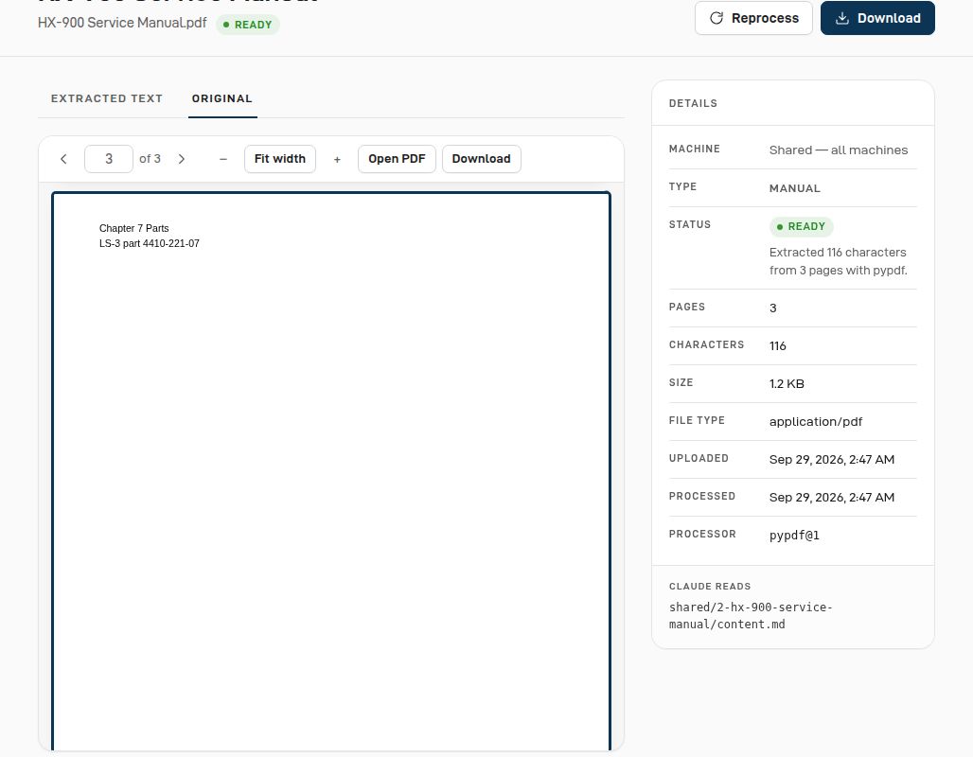
Task: Click 'Extracted 116 characters' status message
Action: pos(839,261)
